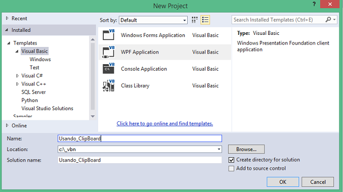
Task: Open the Sort by Default dropdown
Action: click(153, 20)
